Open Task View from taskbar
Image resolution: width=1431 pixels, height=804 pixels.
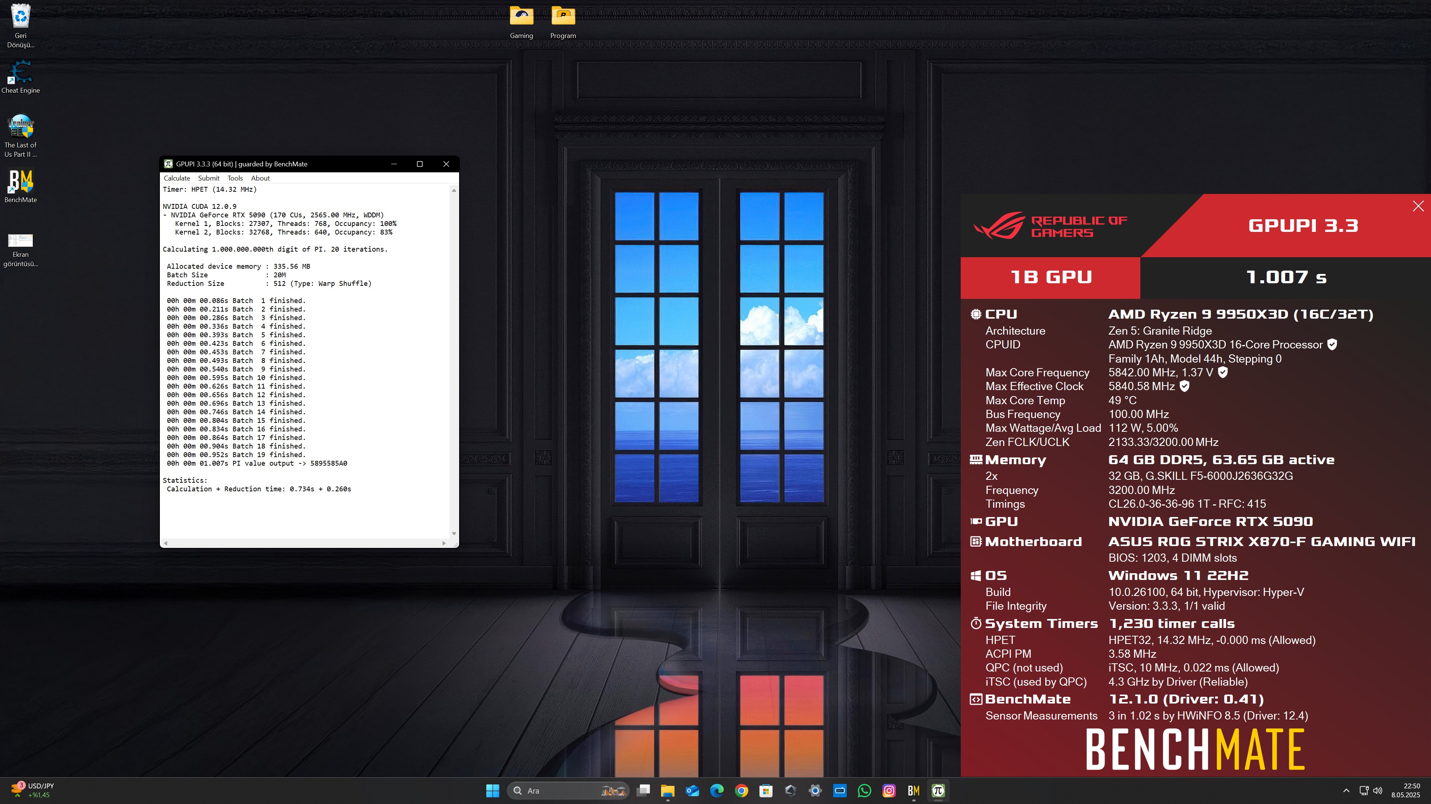tap(643, 791)
